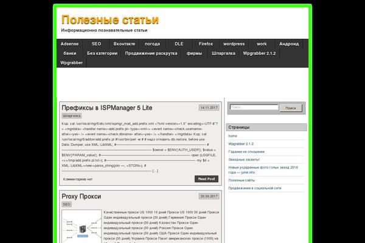Click Read Post button on ISPManager post

point(206,179)
